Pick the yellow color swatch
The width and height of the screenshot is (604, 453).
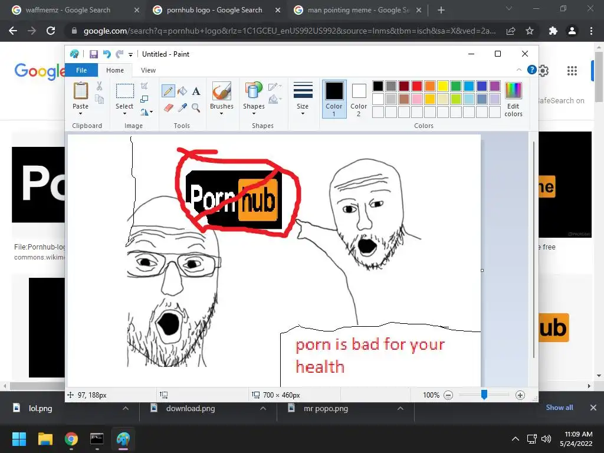pos(442,86)
